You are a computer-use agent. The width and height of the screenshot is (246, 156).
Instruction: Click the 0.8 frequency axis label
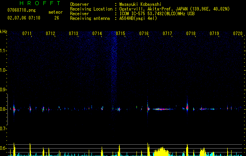tap(3, 109)
